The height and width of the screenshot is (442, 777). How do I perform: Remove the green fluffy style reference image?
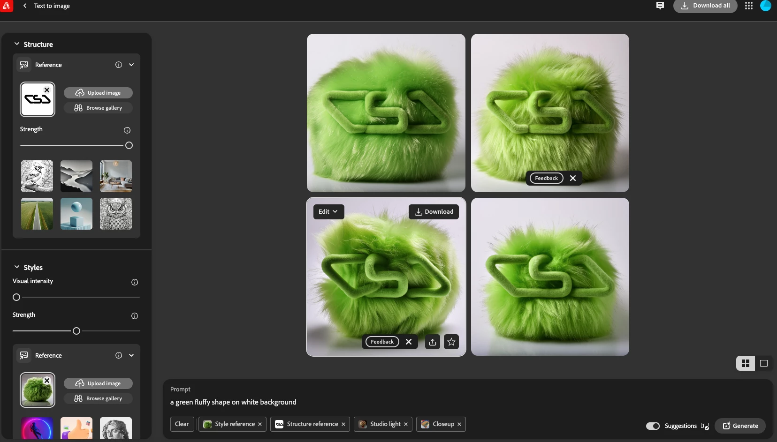point(47,381)
